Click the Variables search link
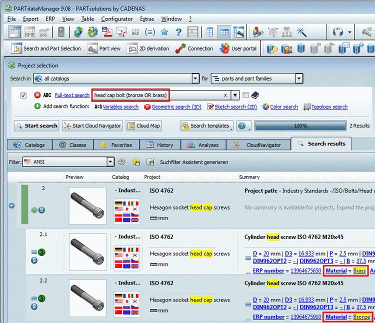 (x=120, y=106)
